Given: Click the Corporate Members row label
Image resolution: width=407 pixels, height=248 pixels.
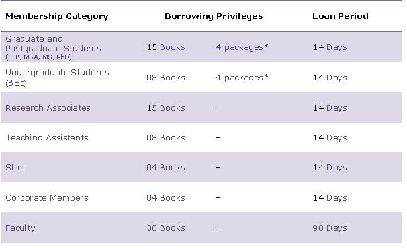Looking at the screenshot, I should pos(47,198).
